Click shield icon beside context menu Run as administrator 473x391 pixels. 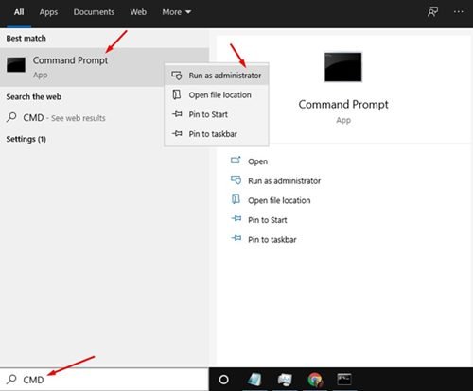point(177,76)
